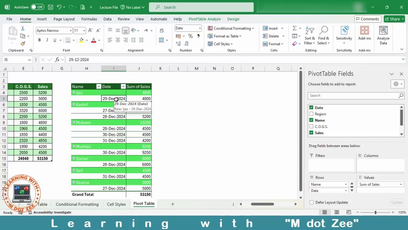Click the Bold formatting icon
This screenshot has width=408, height=230.
pos(39,40)
